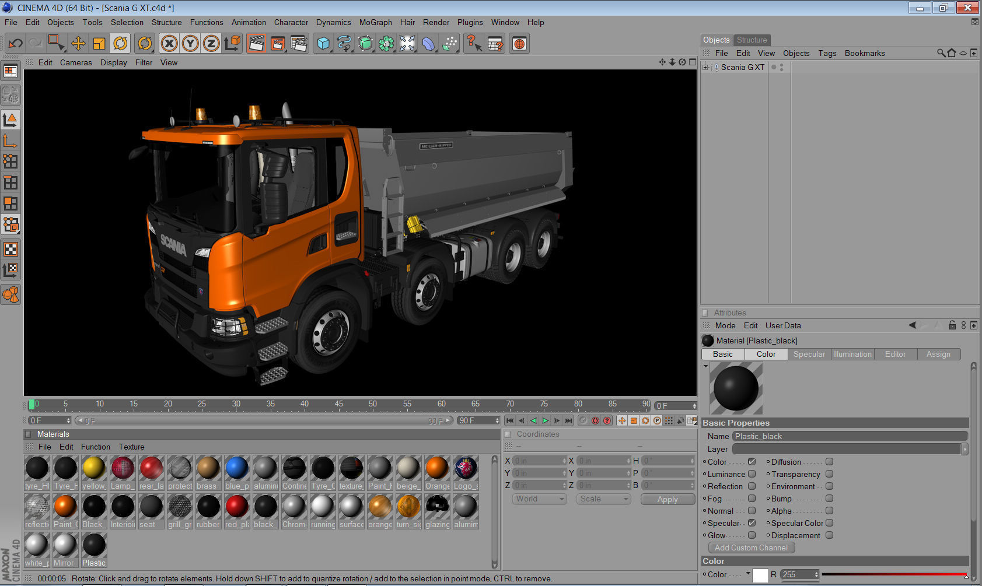Expand the Scania G XT object tree

(705, 67)
